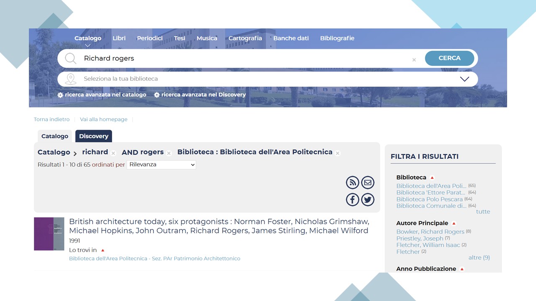
Task: Open the British architecture today book thumbnail
Action: [49, 234]
